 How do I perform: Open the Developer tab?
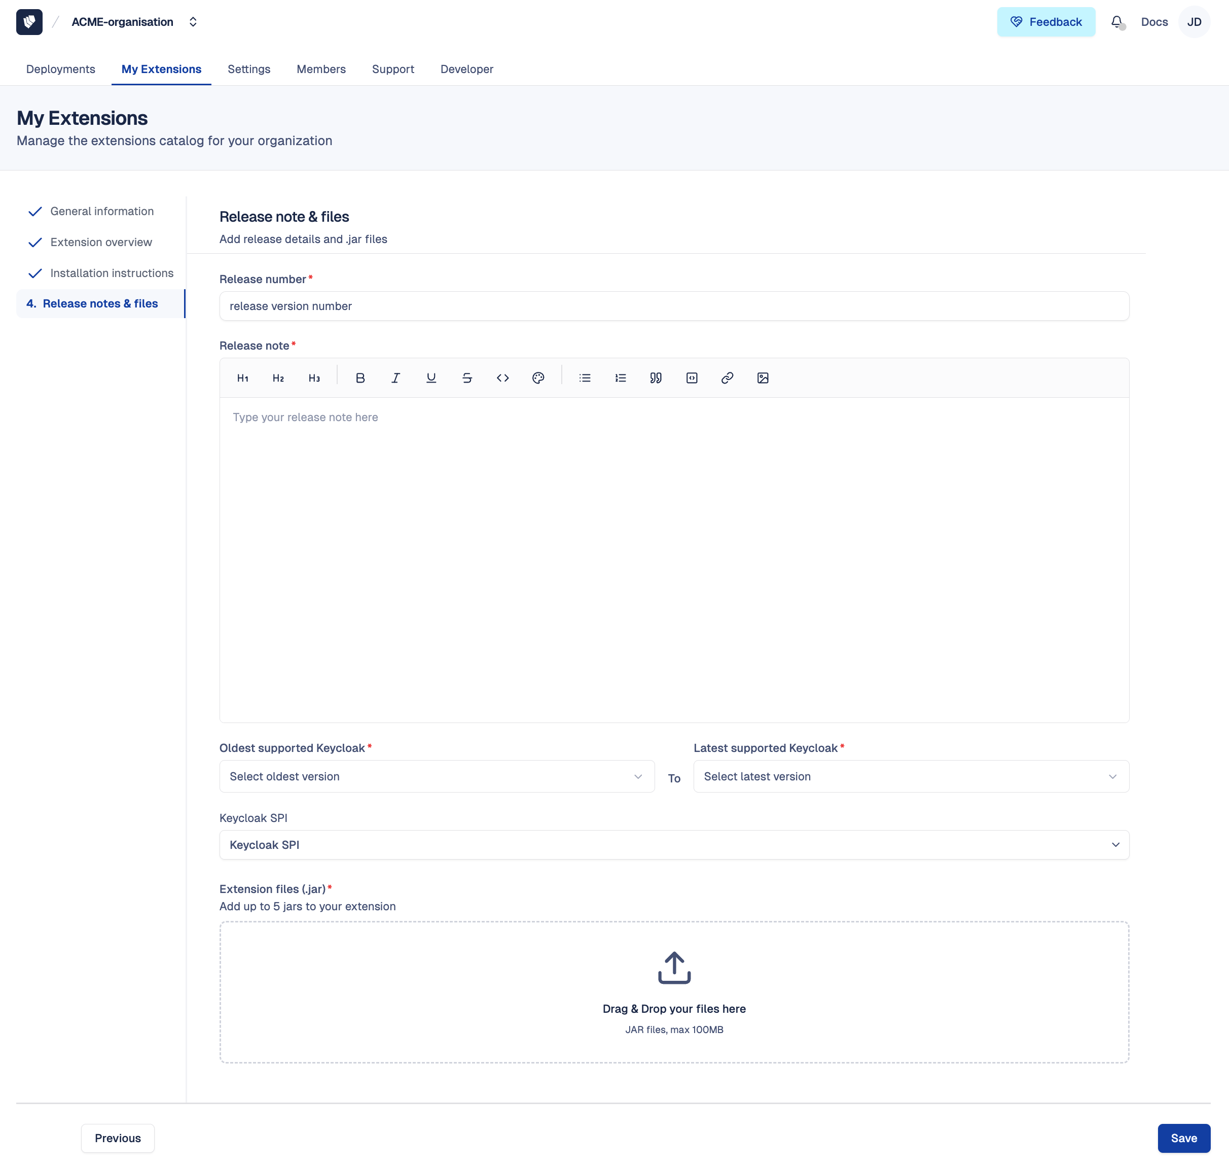tap(466, 69)
